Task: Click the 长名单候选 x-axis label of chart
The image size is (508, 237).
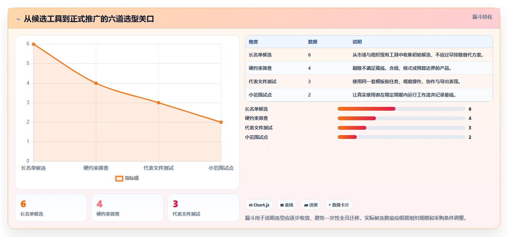Action: (x=33, y=168)
